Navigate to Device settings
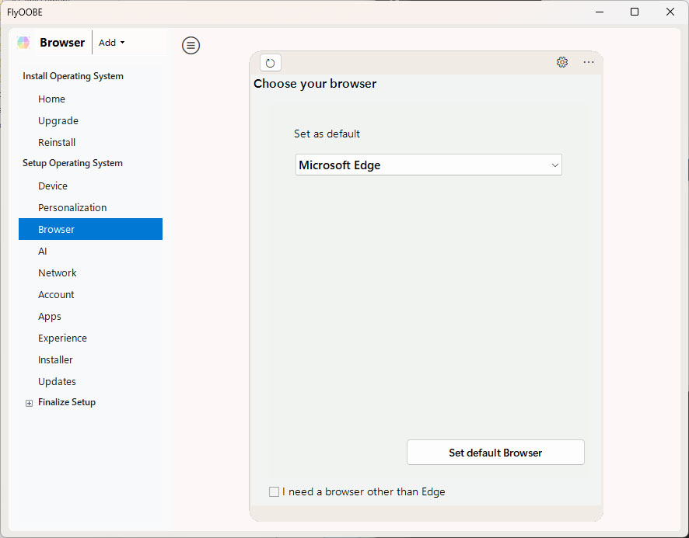Screen dimensions: 689x538 (53, 186)
